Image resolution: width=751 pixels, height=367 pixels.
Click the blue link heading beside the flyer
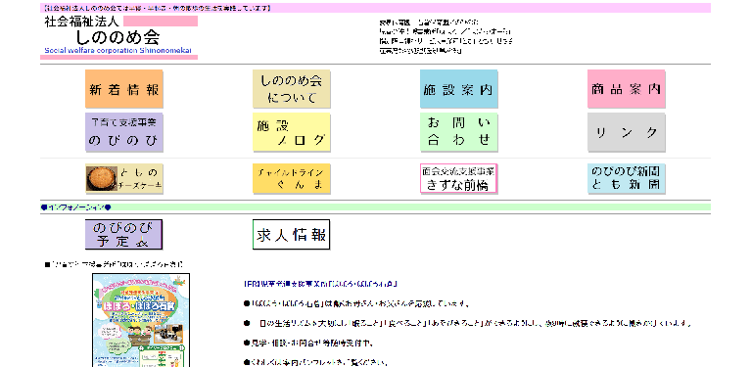(x=321, y=284)
